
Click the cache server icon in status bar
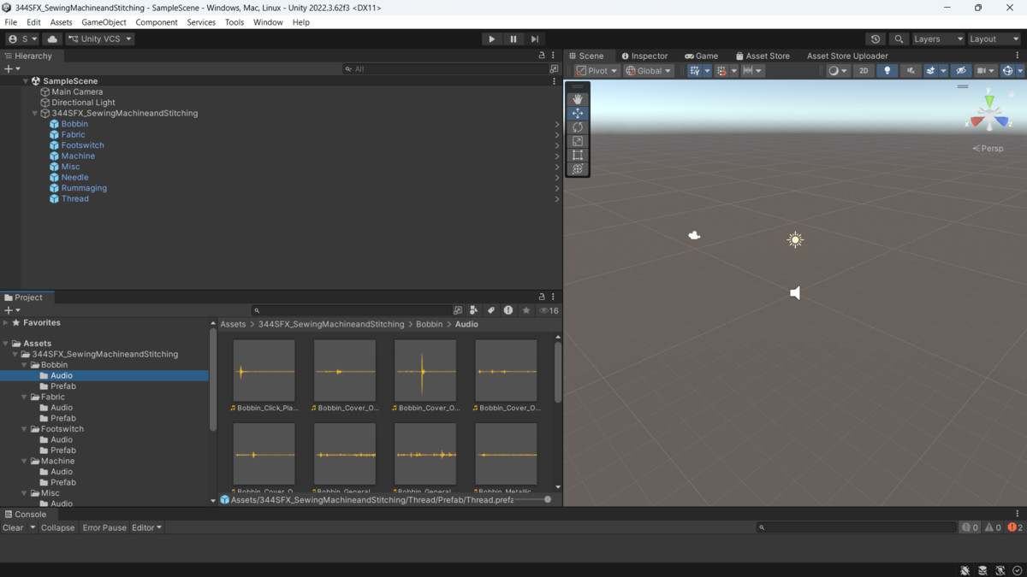(x=982, y=570)
